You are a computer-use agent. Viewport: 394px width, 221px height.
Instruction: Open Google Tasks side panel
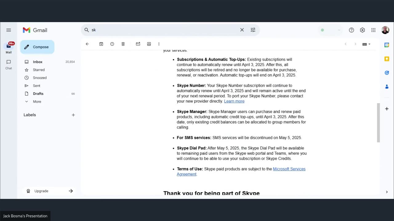pyautogui.click(x=387, y=73)
